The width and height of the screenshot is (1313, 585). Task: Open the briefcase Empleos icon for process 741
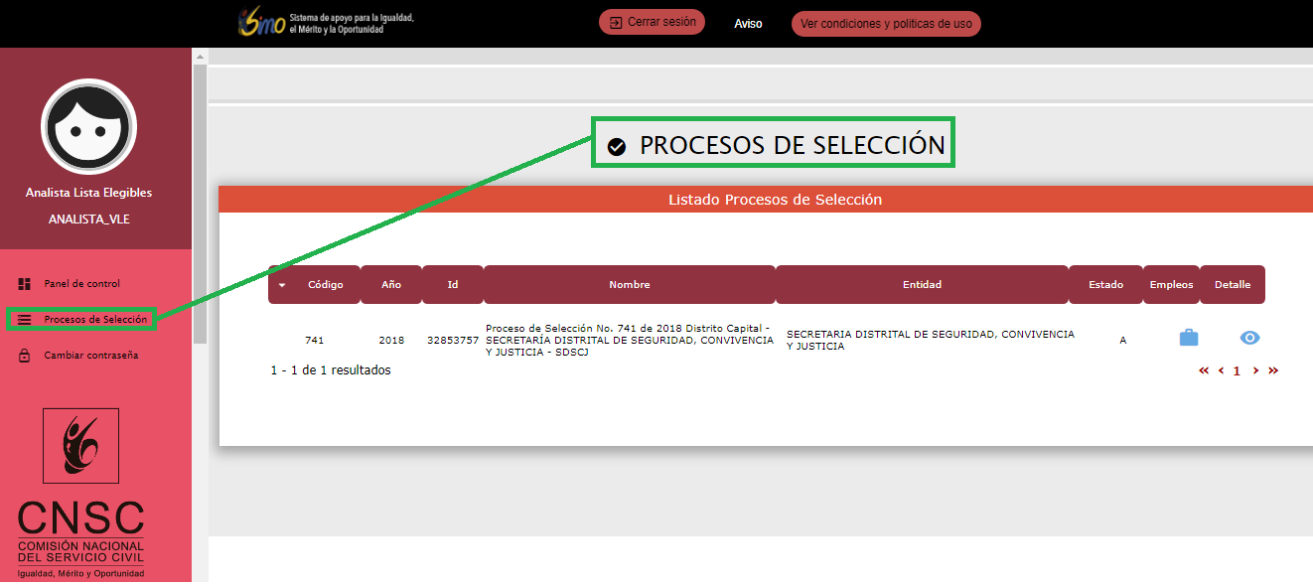click(1188, 338)
